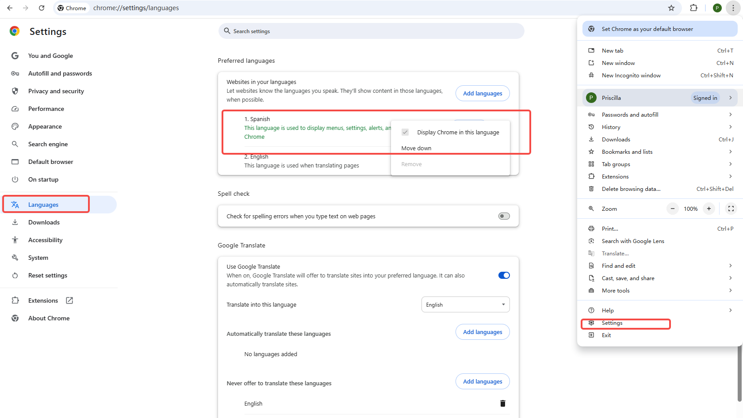The width and height of the screenshot is (743, 418).
Task: Choose Move down for Spanish
Action: pyautogui.click(x=416, y=148)
